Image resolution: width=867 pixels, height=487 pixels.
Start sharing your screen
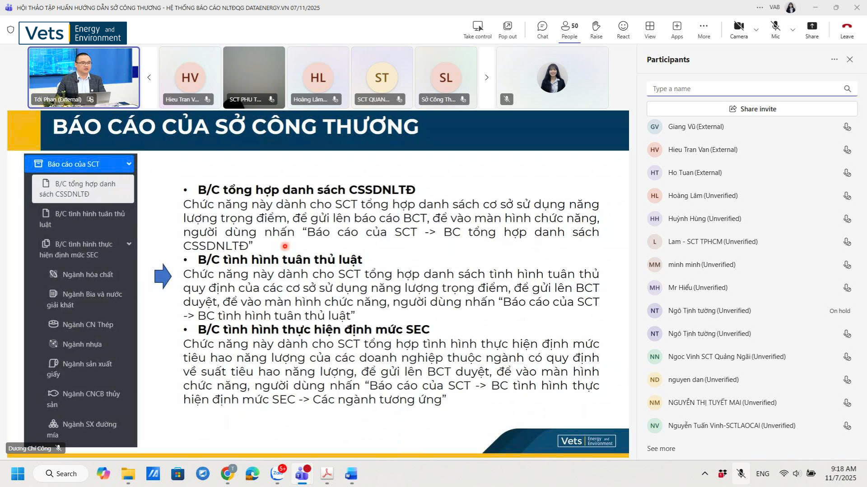812,30
